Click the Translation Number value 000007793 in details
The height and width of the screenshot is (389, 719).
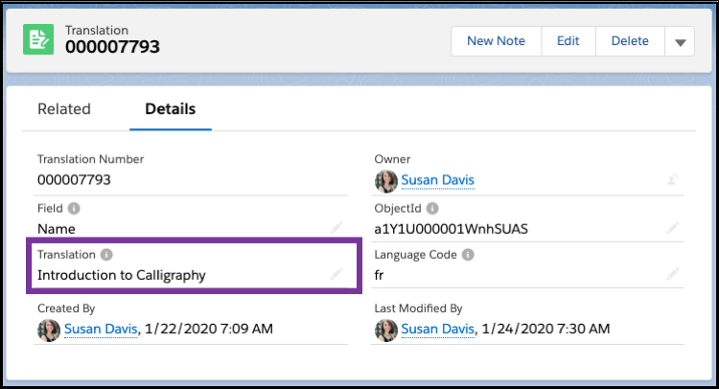tap(74, 180)
